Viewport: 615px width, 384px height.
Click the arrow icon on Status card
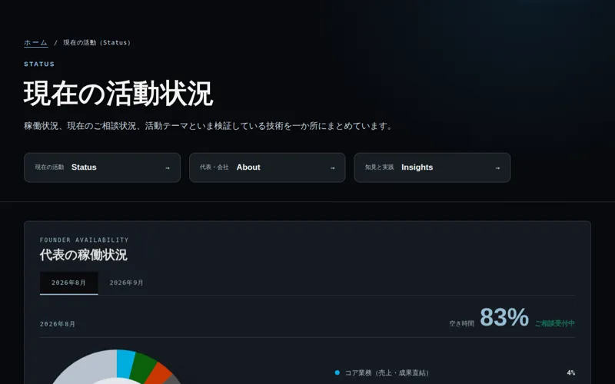point(168,167)
